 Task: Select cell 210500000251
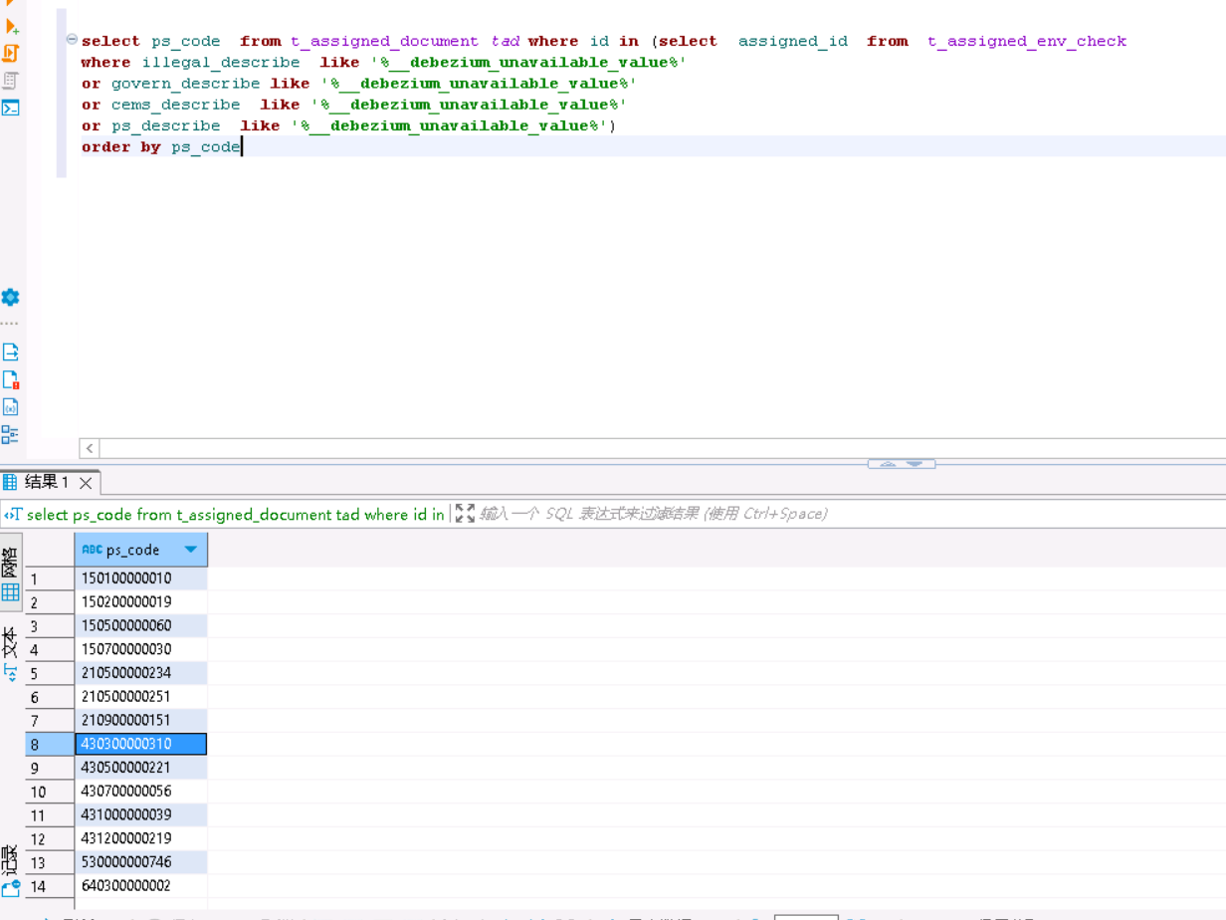tap(141, 697)
